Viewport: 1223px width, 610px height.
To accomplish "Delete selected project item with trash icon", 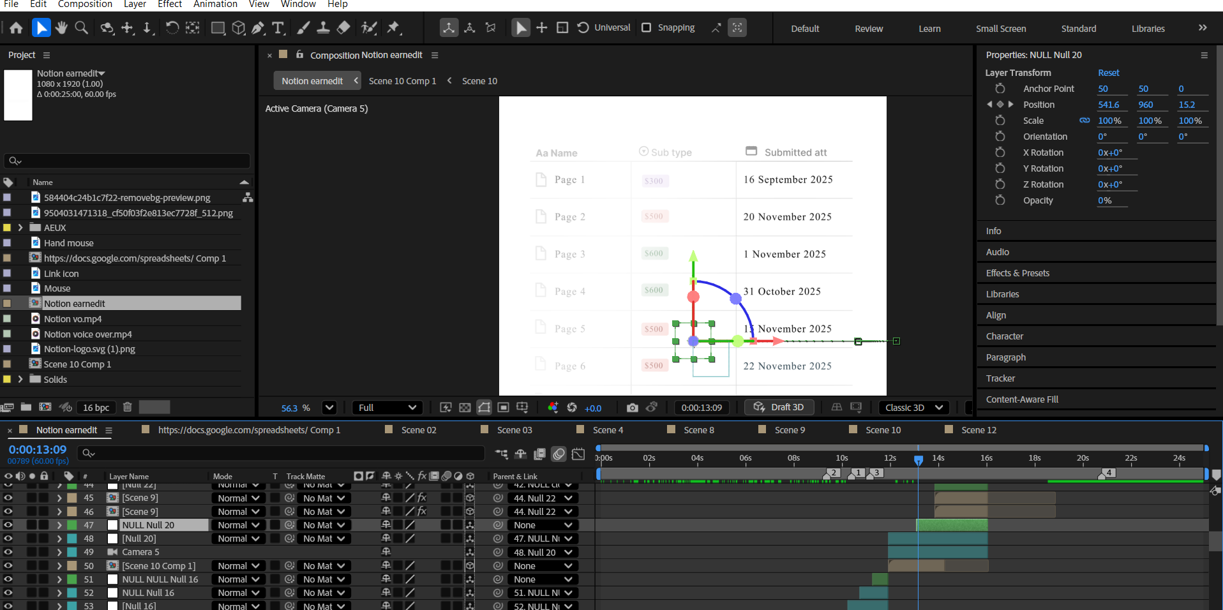I will (127, 407).
